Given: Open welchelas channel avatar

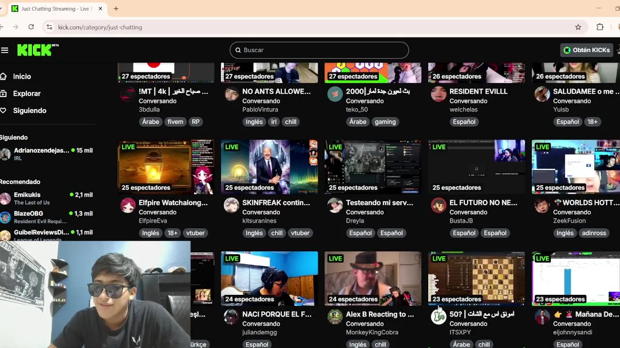Looking at the screenshot, I should pos(439,94).
